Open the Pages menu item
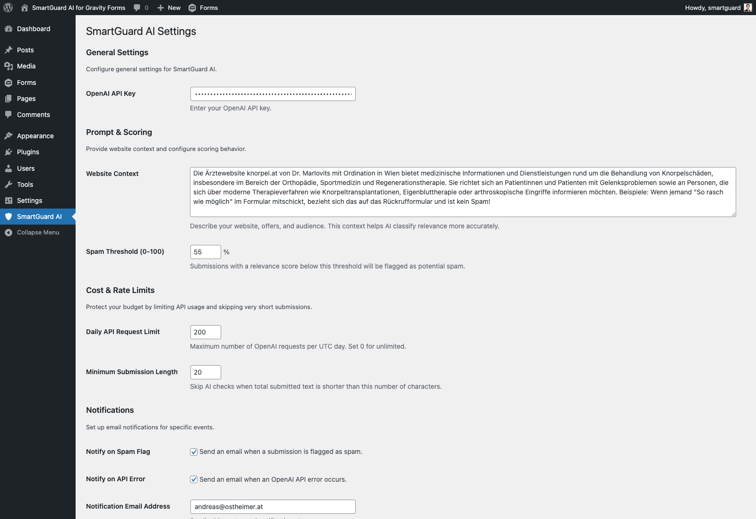 [x=38, y=99]
